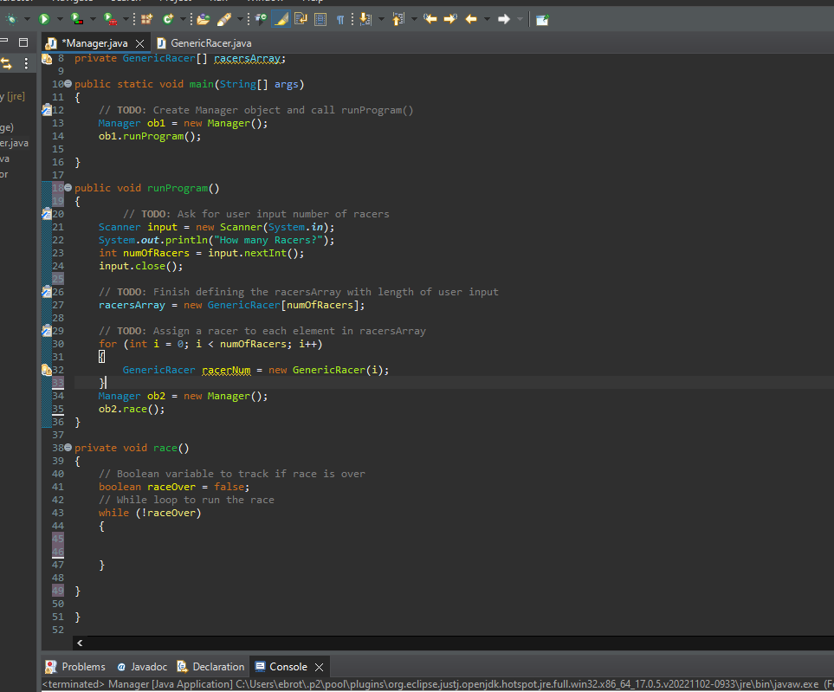Click the Back navigation arrow icon

(471, 19)
